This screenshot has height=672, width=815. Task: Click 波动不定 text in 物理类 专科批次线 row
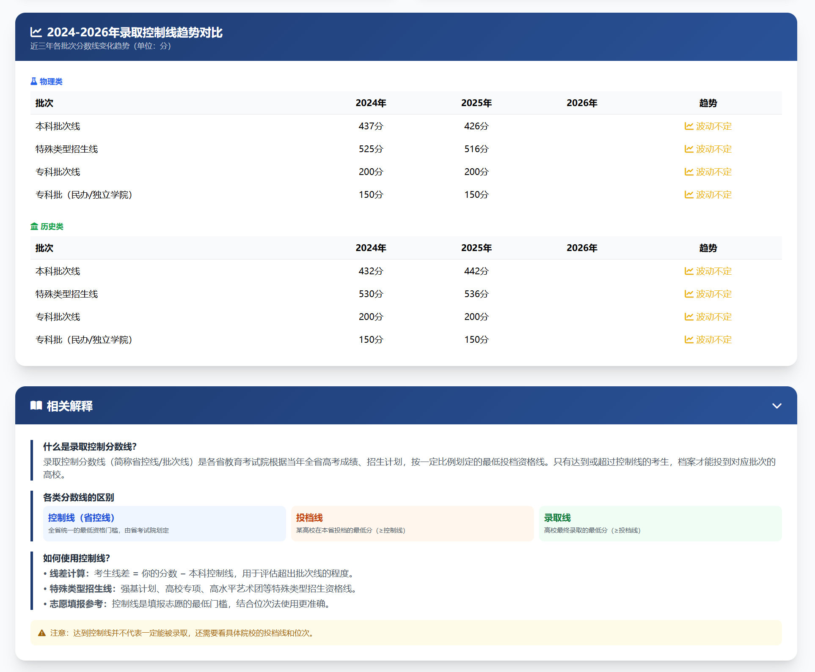714,172
